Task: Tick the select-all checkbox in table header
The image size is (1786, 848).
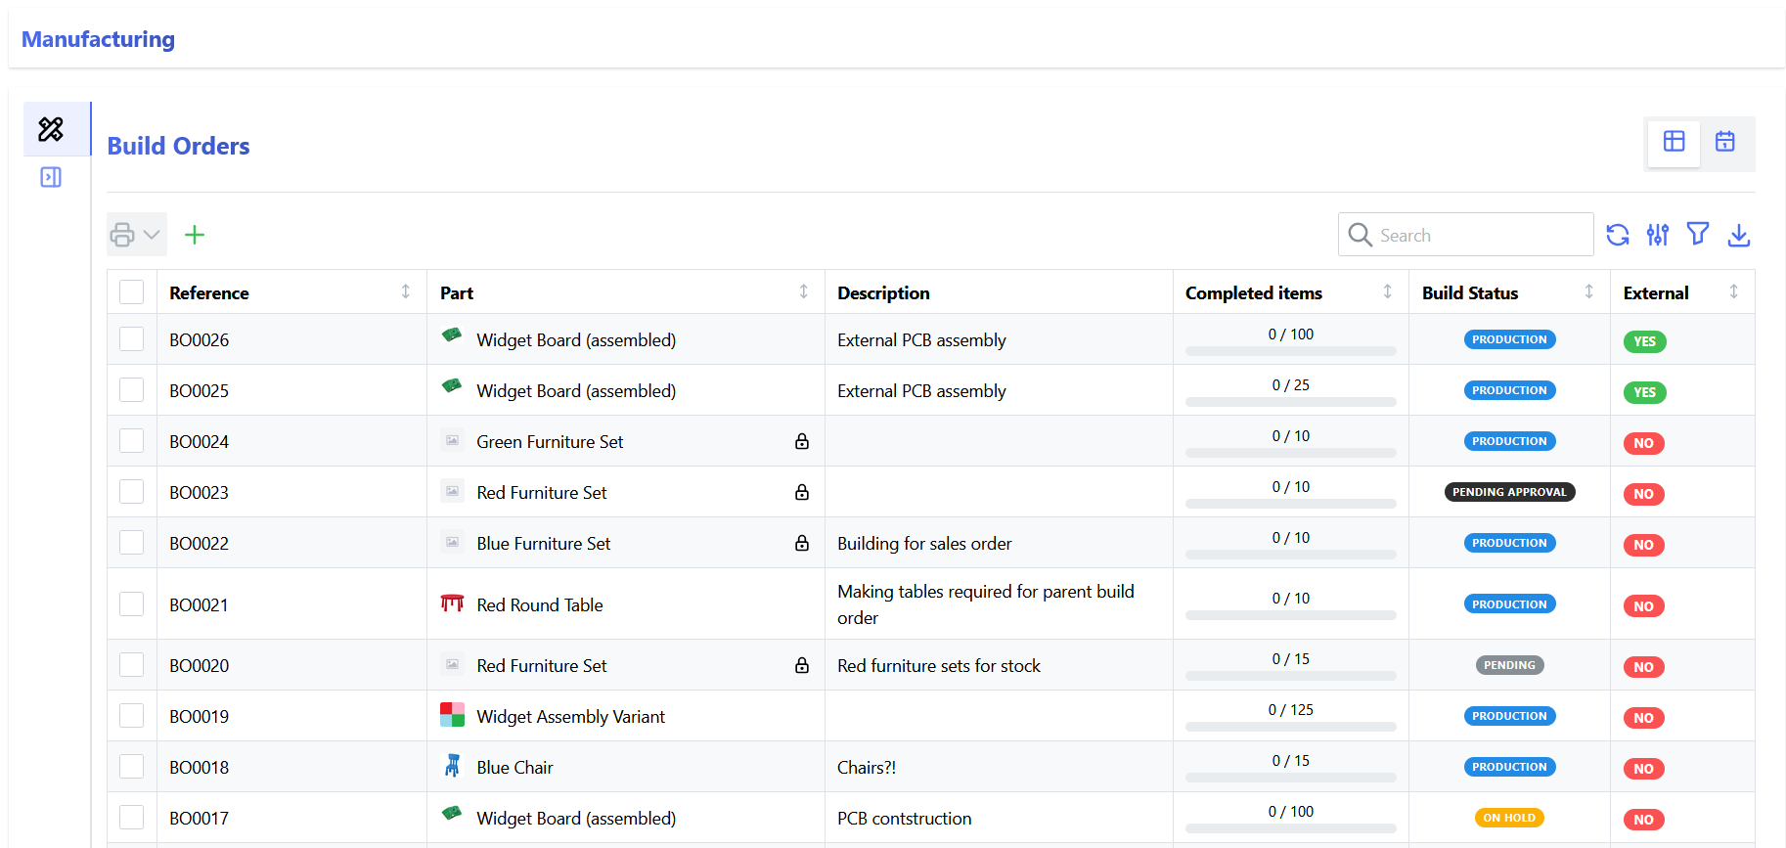Action: point(132,292)
